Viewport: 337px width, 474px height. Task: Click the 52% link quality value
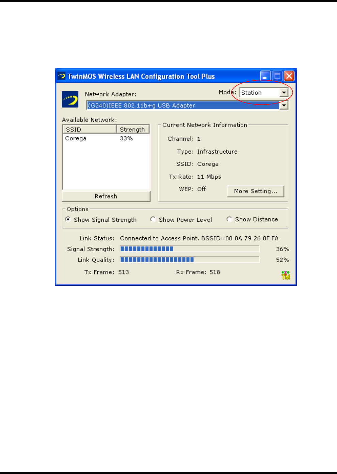click(283, 260)
